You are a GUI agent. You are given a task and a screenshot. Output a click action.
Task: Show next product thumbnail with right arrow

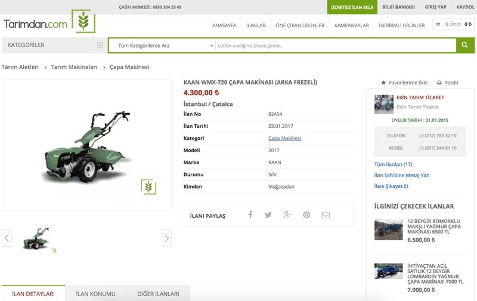[x=166, y=239]
